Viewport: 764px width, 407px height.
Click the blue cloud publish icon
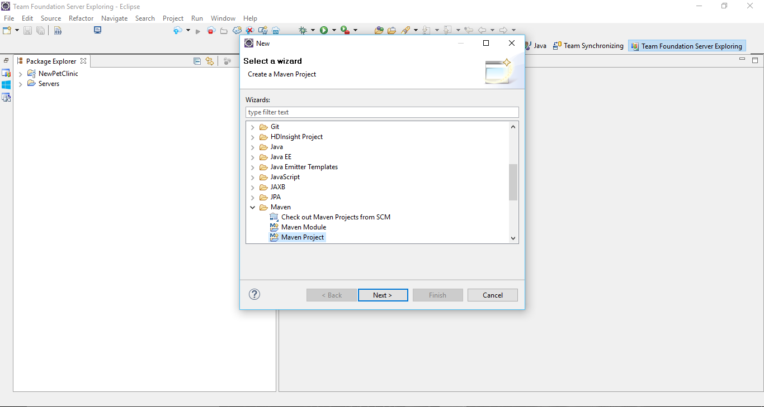coord(178,30)
